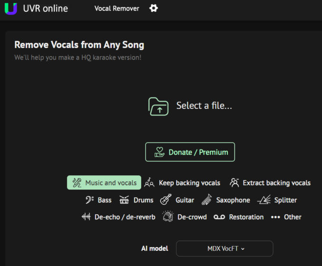Click the three-dots Other icon
Viewport: 322px width, 266px height.
tap(275, 217)
